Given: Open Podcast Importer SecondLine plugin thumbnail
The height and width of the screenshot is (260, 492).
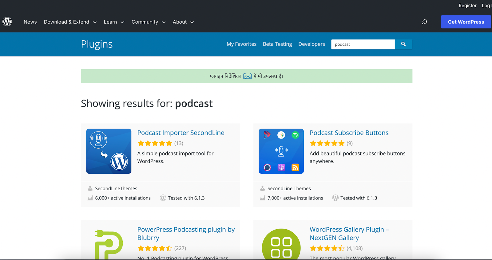Looking at the screenshot, I should tap(109, 151).
